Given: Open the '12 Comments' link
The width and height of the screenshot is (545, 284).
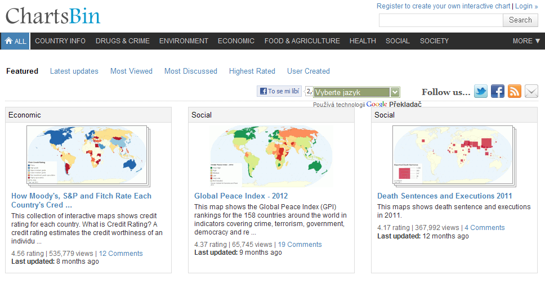Looking at the screenshot, I should 120,254.
